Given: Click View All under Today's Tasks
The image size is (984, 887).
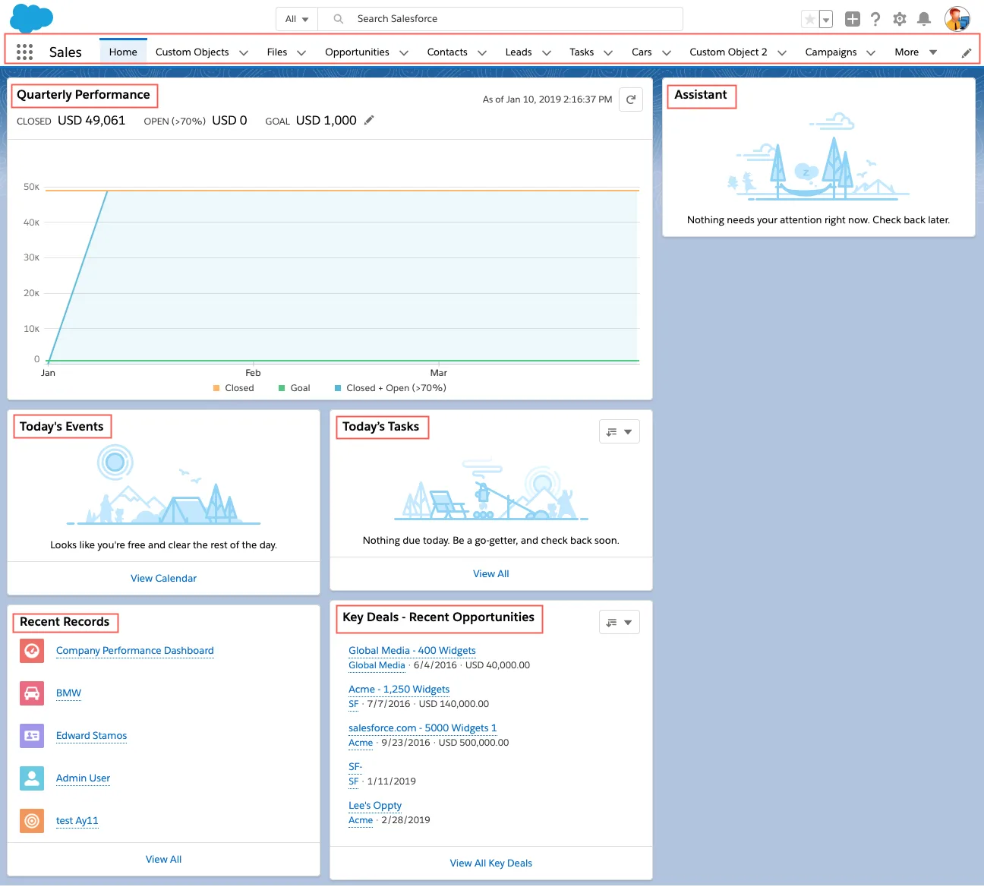Looking at the screenshot, I should click(x=491, y=573).
